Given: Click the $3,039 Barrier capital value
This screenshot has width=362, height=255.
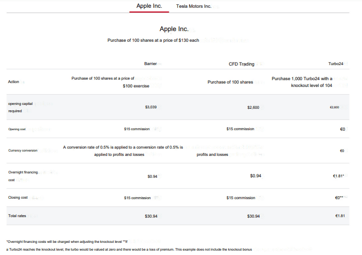Looking at the screenshot, I should click(151, 107).
